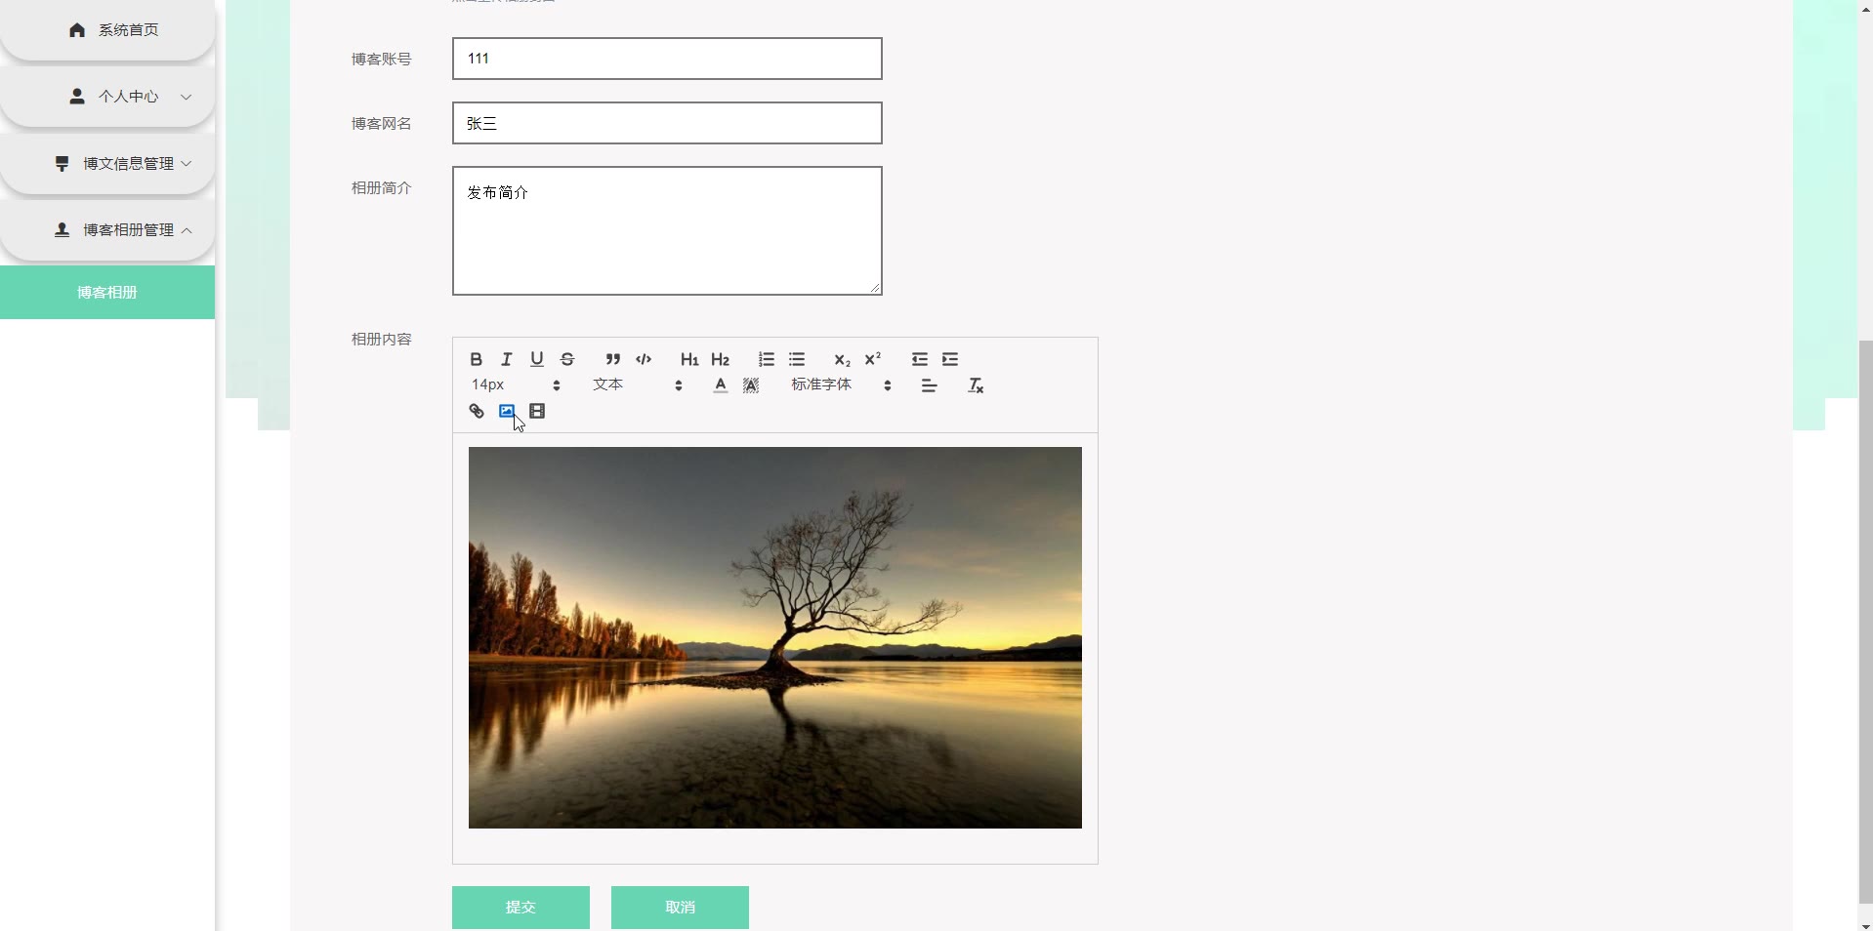Go to 系统首页
The image size is (1873, 931).
(x=107, y=30)
